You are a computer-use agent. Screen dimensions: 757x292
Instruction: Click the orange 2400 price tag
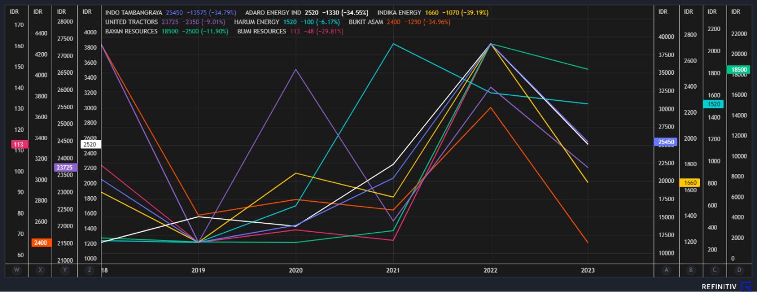(42, 243)
